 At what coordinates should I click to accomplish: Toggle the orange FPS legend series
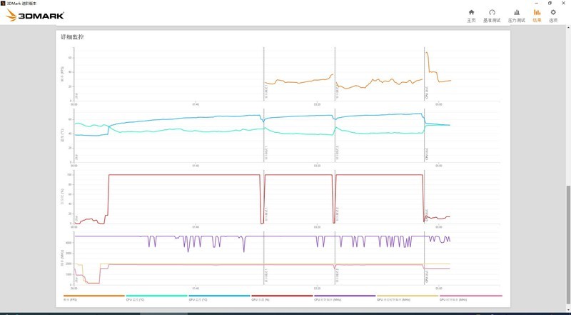click(x=94, y=297)
